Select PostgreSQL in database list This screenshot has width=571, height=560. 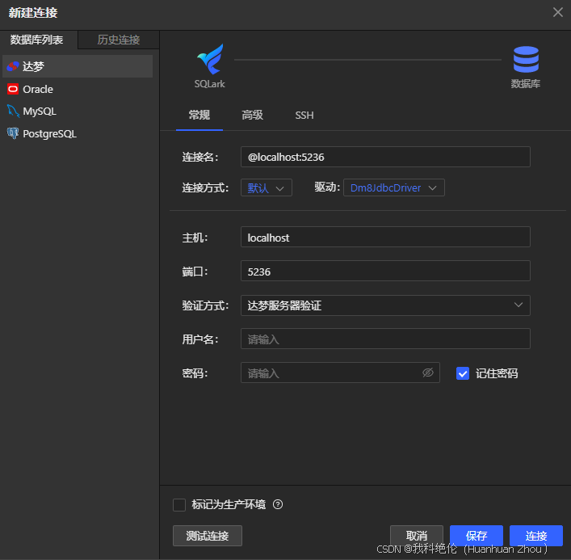[x=78, y=133]
